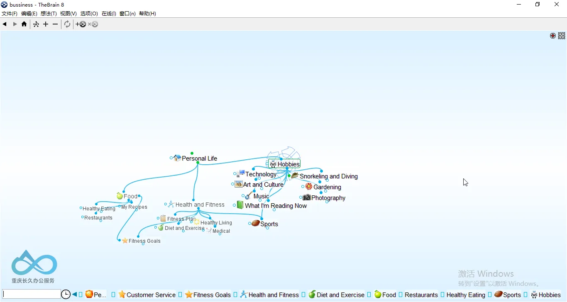567x302 pixels.
Task: Select the Fitness Plan thought
Action: point(181,219)
